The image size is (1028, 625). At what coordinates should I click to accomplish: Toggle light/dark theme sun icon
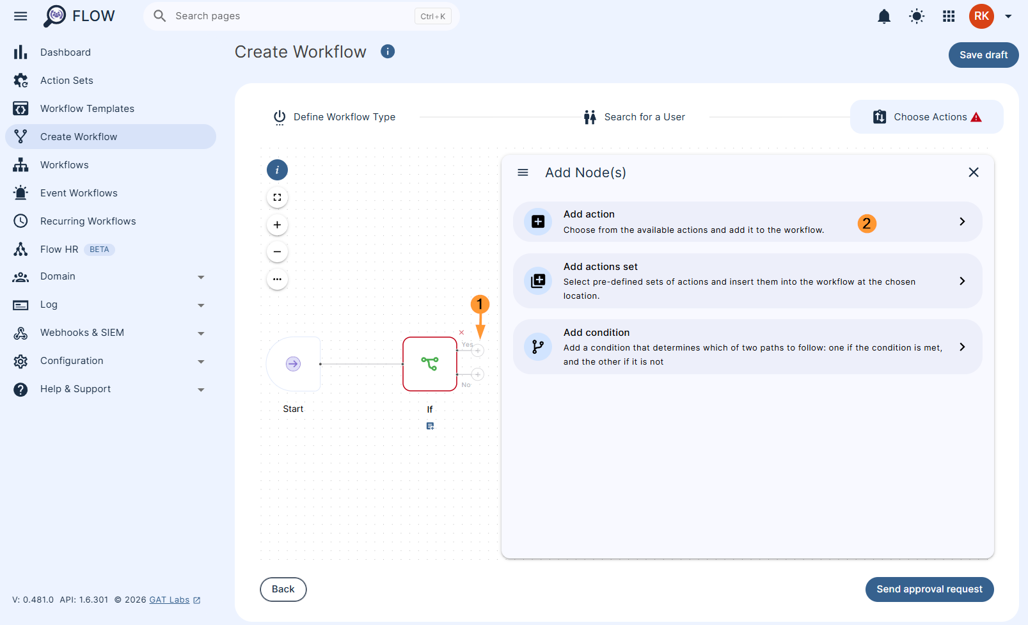point(917,16)
